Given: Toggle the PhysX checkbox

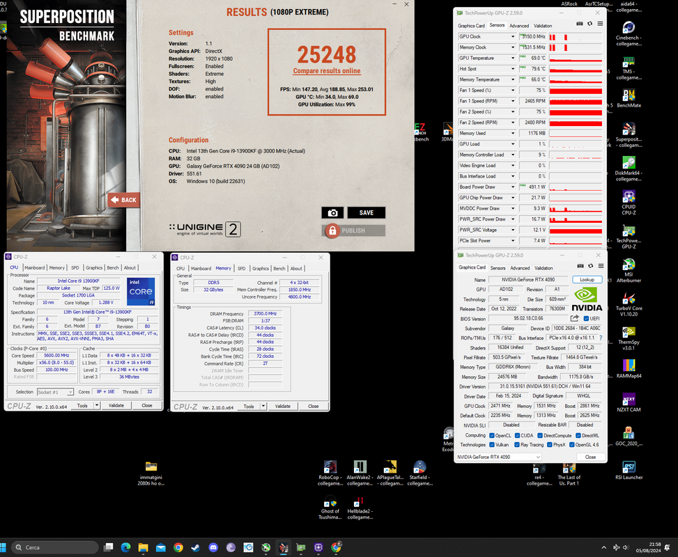Looking at the screenshot, I should point(549,445).
